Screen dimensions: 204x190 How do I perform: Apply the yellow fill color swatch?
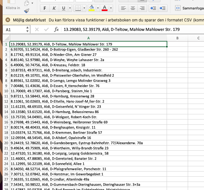[x=92, y=8]
